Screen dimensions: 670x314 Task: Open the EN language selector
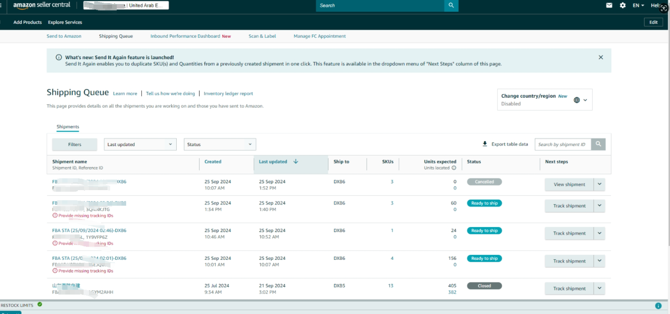click(x=638, y=5)
